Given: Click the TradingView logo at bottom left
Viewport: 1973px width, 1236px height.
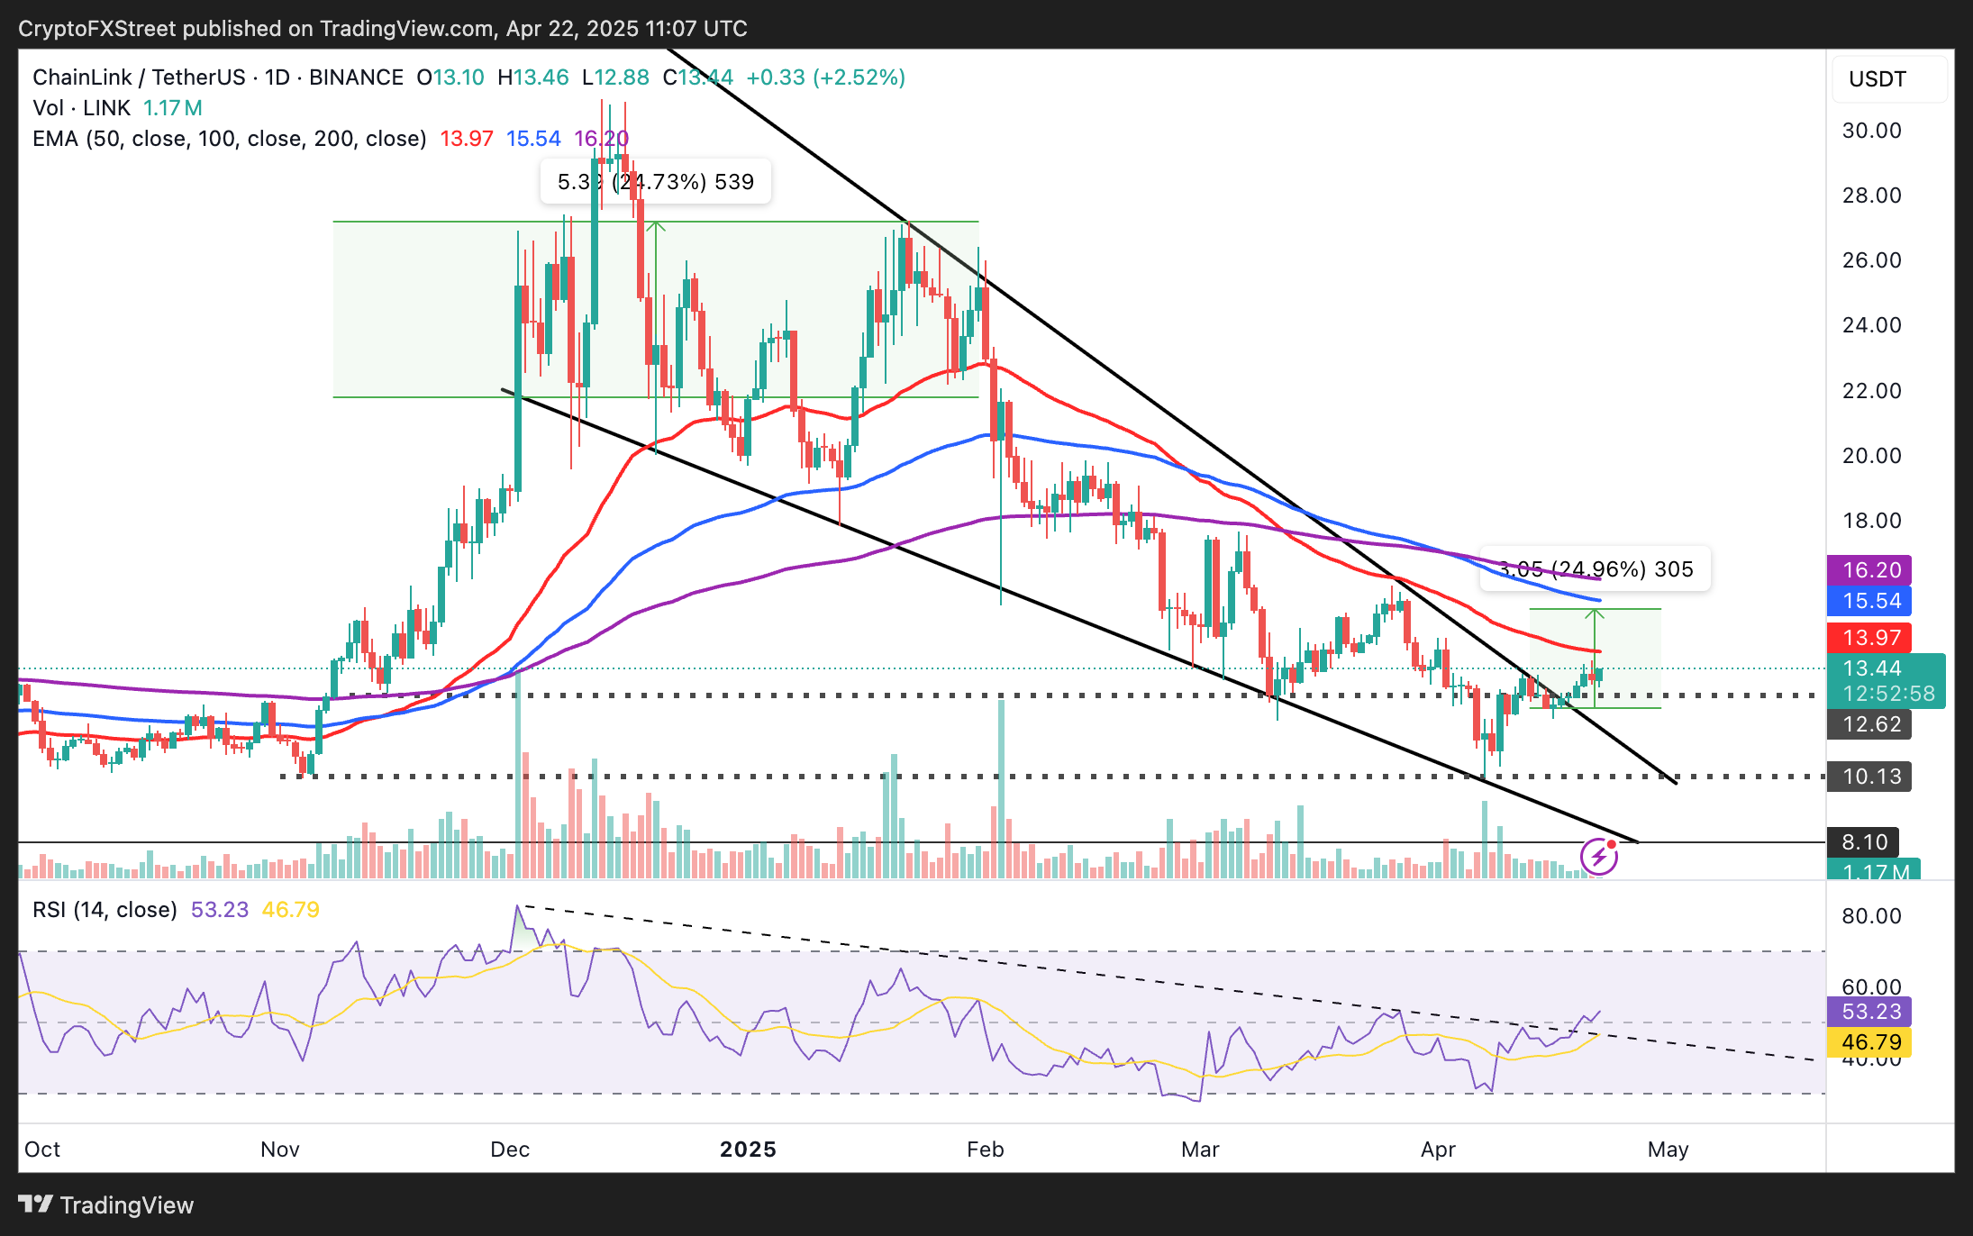Looking at the screenshot, I should pos(106,1204).
